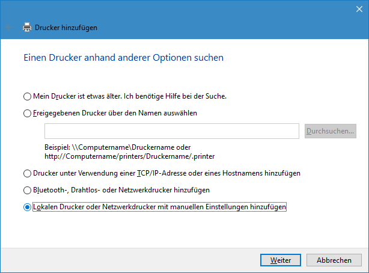This screenshot has height=273, width=369.
Task: Click the Abbrechen button
Action: [334, 260]
